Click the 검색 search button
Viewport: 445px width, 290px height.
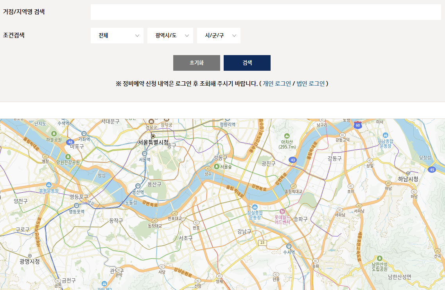[247, 63]
